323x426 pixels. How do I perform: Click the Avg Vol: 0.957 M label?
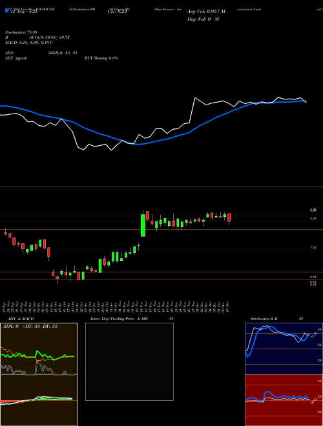click(206, 12)
